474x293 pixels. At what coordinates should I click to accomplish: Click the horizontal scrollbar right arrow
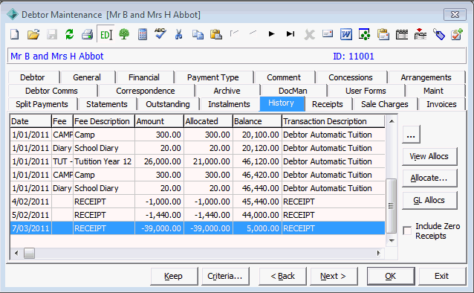(378, 253)
